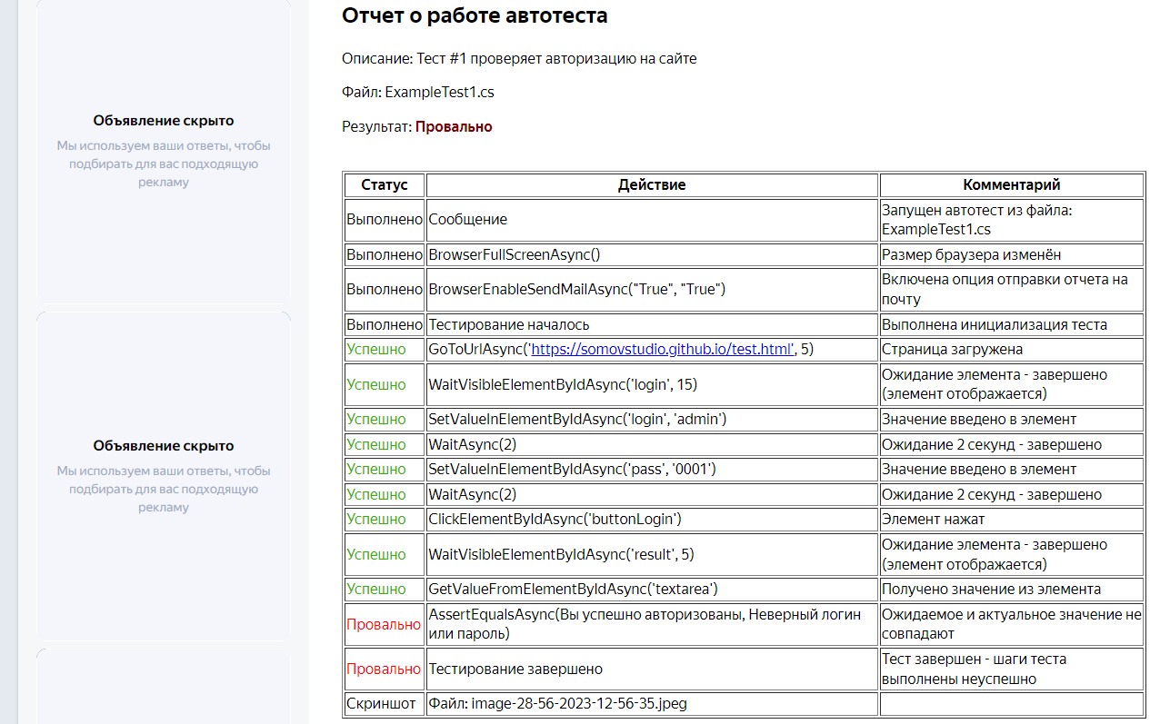Select the BrowserFullScreenAsync() action cell

pyautogui.click(x=515, y=255)
